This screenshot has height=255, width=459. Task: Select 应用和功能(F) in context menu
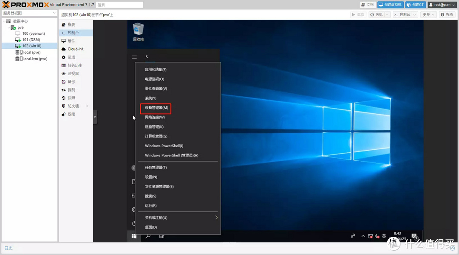coord(156,70)
